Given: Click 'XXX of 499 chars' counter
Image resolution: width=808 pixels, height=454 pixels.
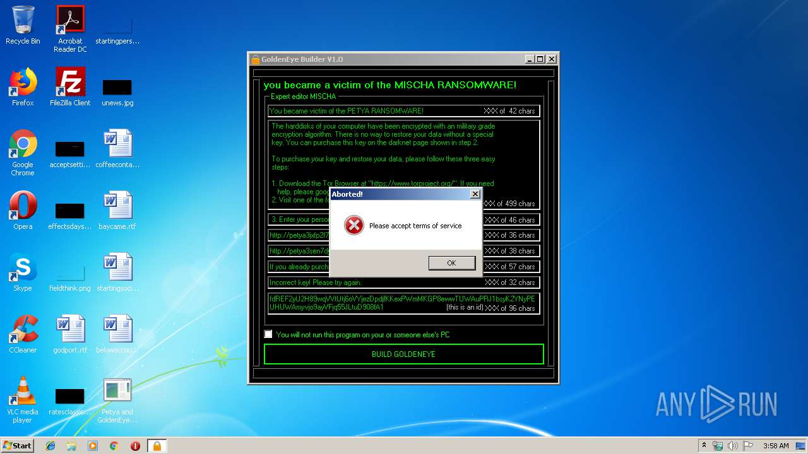Looking at the screenshot, I should (509, 204).
